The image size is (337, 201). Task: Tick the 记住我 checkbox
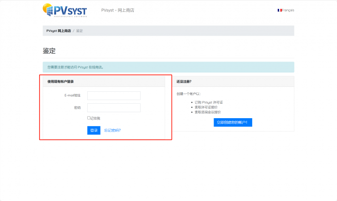[x=89, y=118]
